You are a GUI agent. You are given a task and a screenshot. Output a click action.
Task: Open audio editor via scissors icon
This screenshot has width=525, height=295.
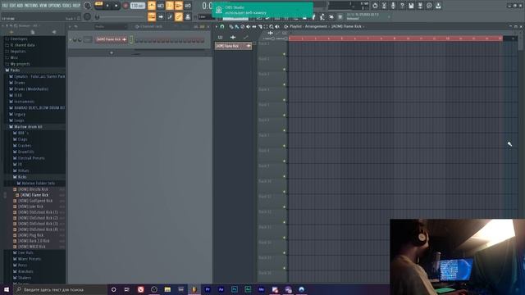[384, 6]
